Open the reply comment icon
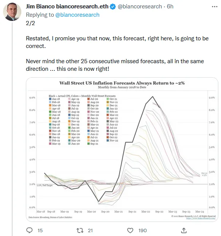This screenshot has height=236, width=221. pyautogui.click(x=29, y=230)
